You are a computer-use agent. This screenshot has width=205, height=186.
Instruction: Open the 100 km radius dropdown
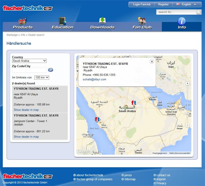pyautogui.click(x=42, y=77)
